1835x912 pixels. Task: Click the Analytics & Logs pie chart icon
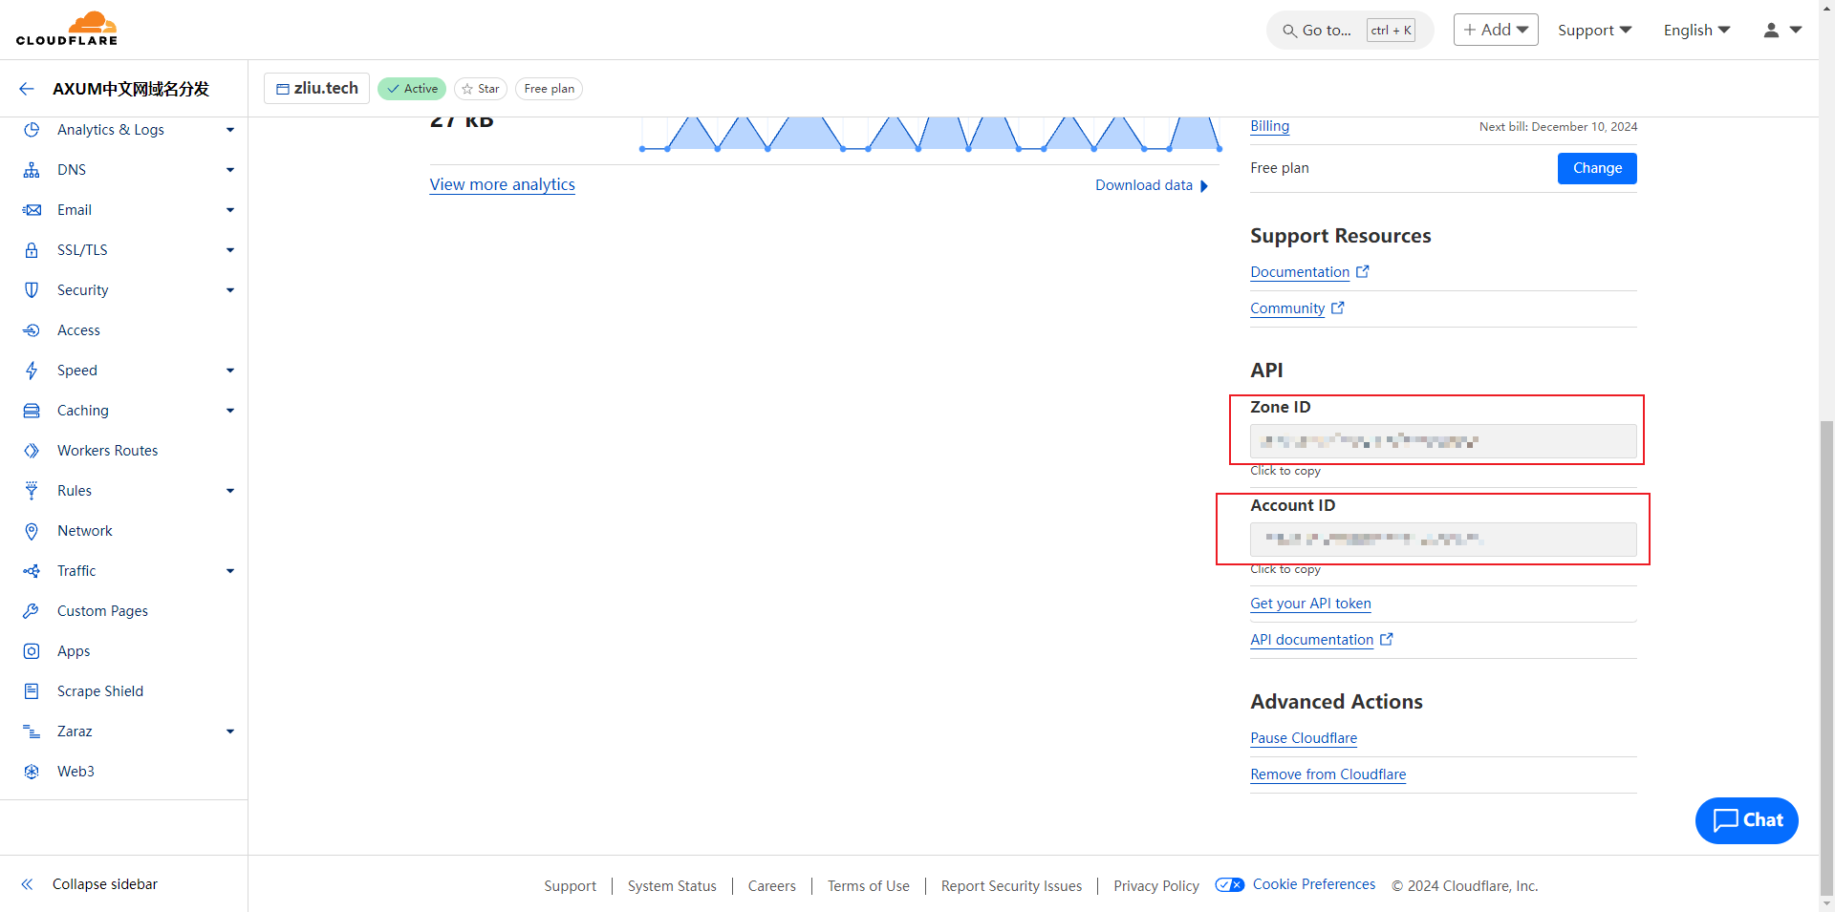(32, 130)
